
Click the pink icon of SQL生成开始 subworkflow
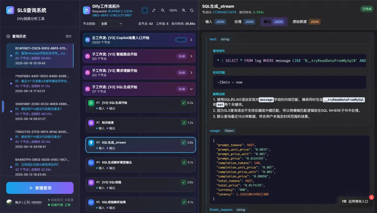(88, 89)
